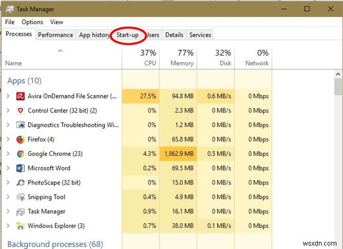Screen dimensions: 343x249
Task: Expand the Firefox (4) process group
Action: tap(8, 139)
